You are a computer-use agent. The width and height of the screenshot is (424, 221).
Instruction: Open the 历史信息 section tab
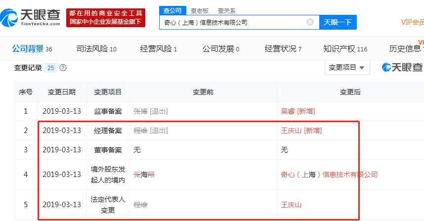click(406, 49)
